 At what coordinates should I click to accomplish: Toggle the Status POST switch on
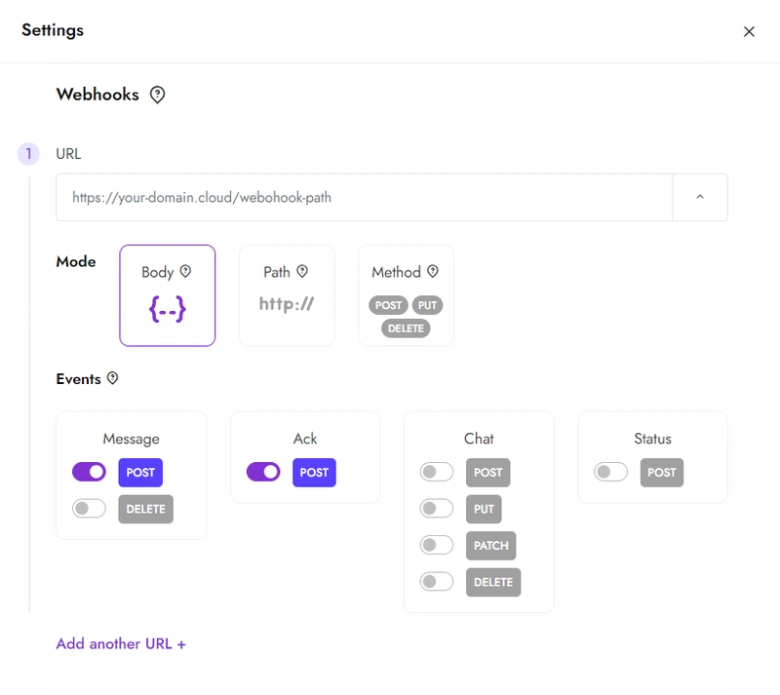610,472
